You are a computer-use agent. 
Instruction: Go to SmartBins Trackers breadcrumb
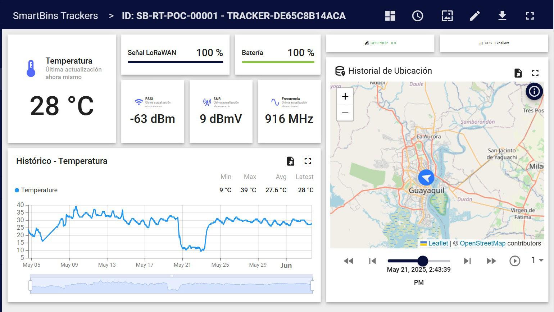(x=55, y=16)
